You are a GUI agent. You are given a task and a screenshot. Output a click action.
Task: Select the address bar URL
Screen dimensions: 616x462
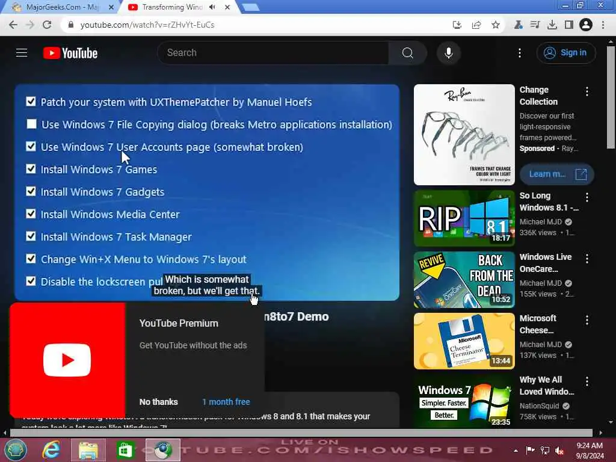tap(147, 25)
